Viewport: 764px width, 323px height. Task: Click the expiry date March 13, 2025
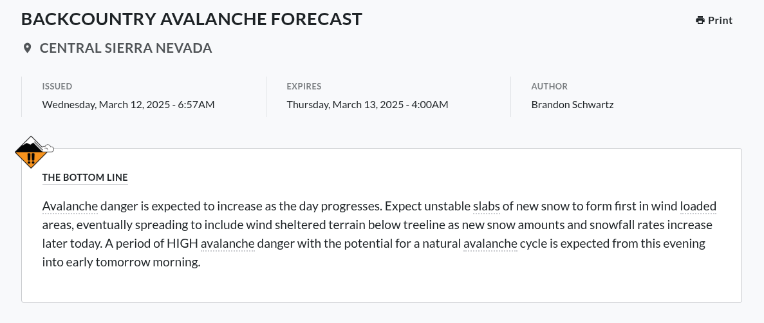click(x=367, y=104)
